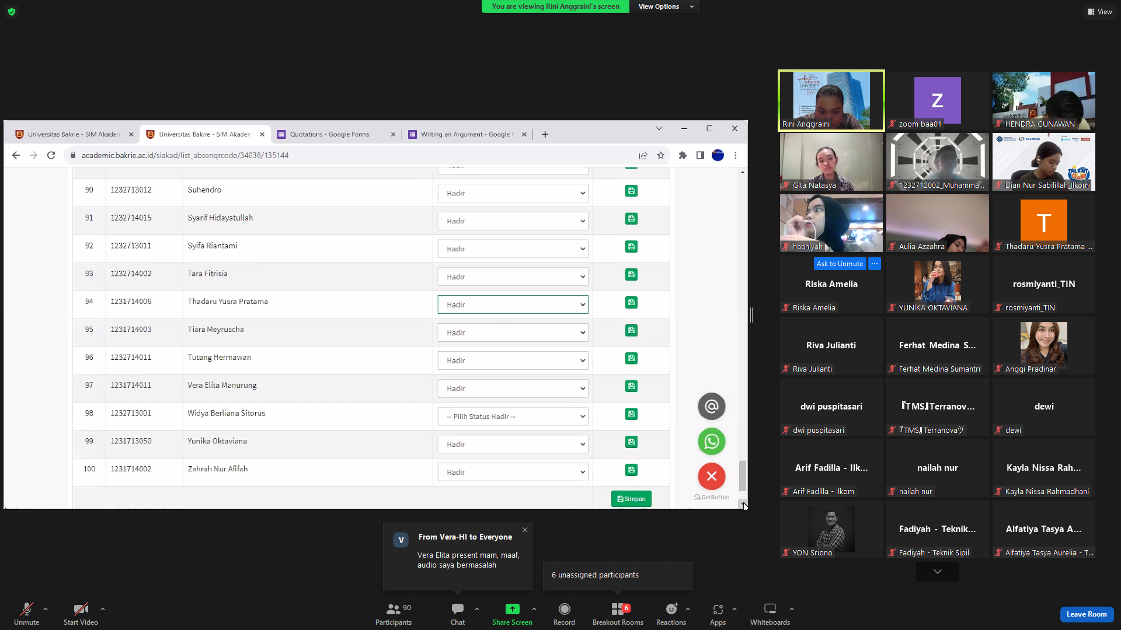Open Zoom Apps
This screenshot has height=630, width=1121.
(x=718, y=614)
